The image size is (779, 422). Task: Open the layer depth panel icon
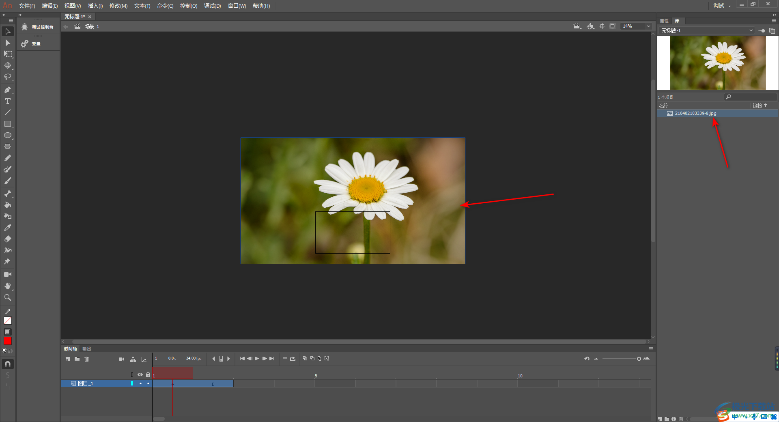pos(144,359)
